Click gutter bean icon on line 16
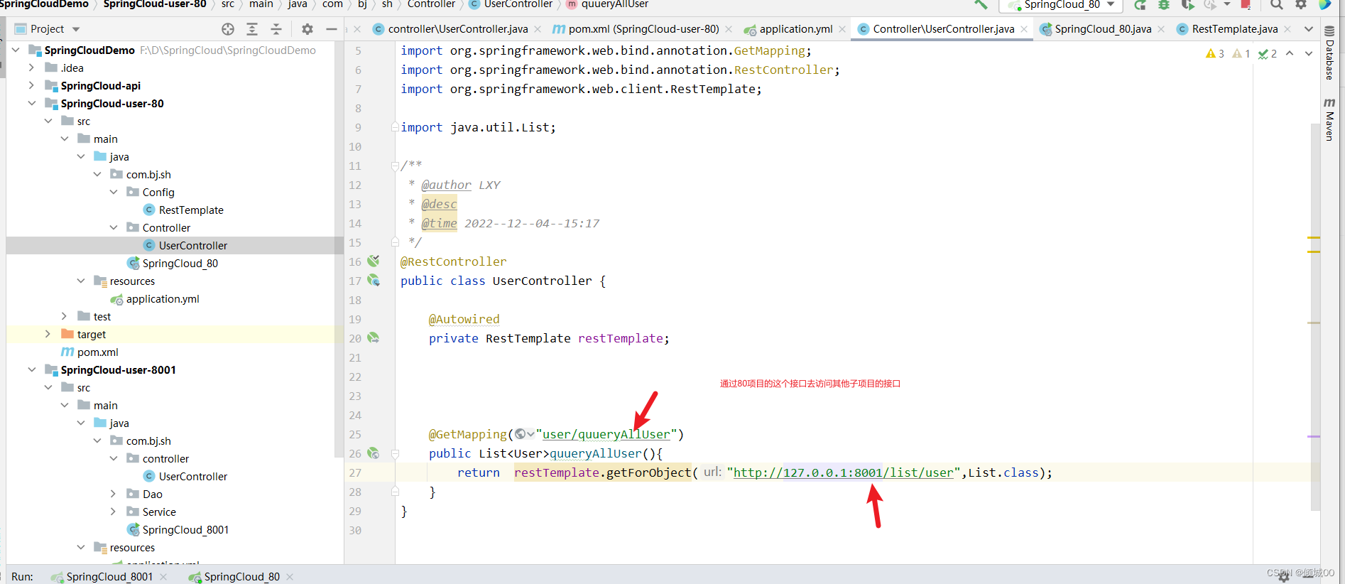Screen dimensions: 1345x584 [x=374, y=261]
